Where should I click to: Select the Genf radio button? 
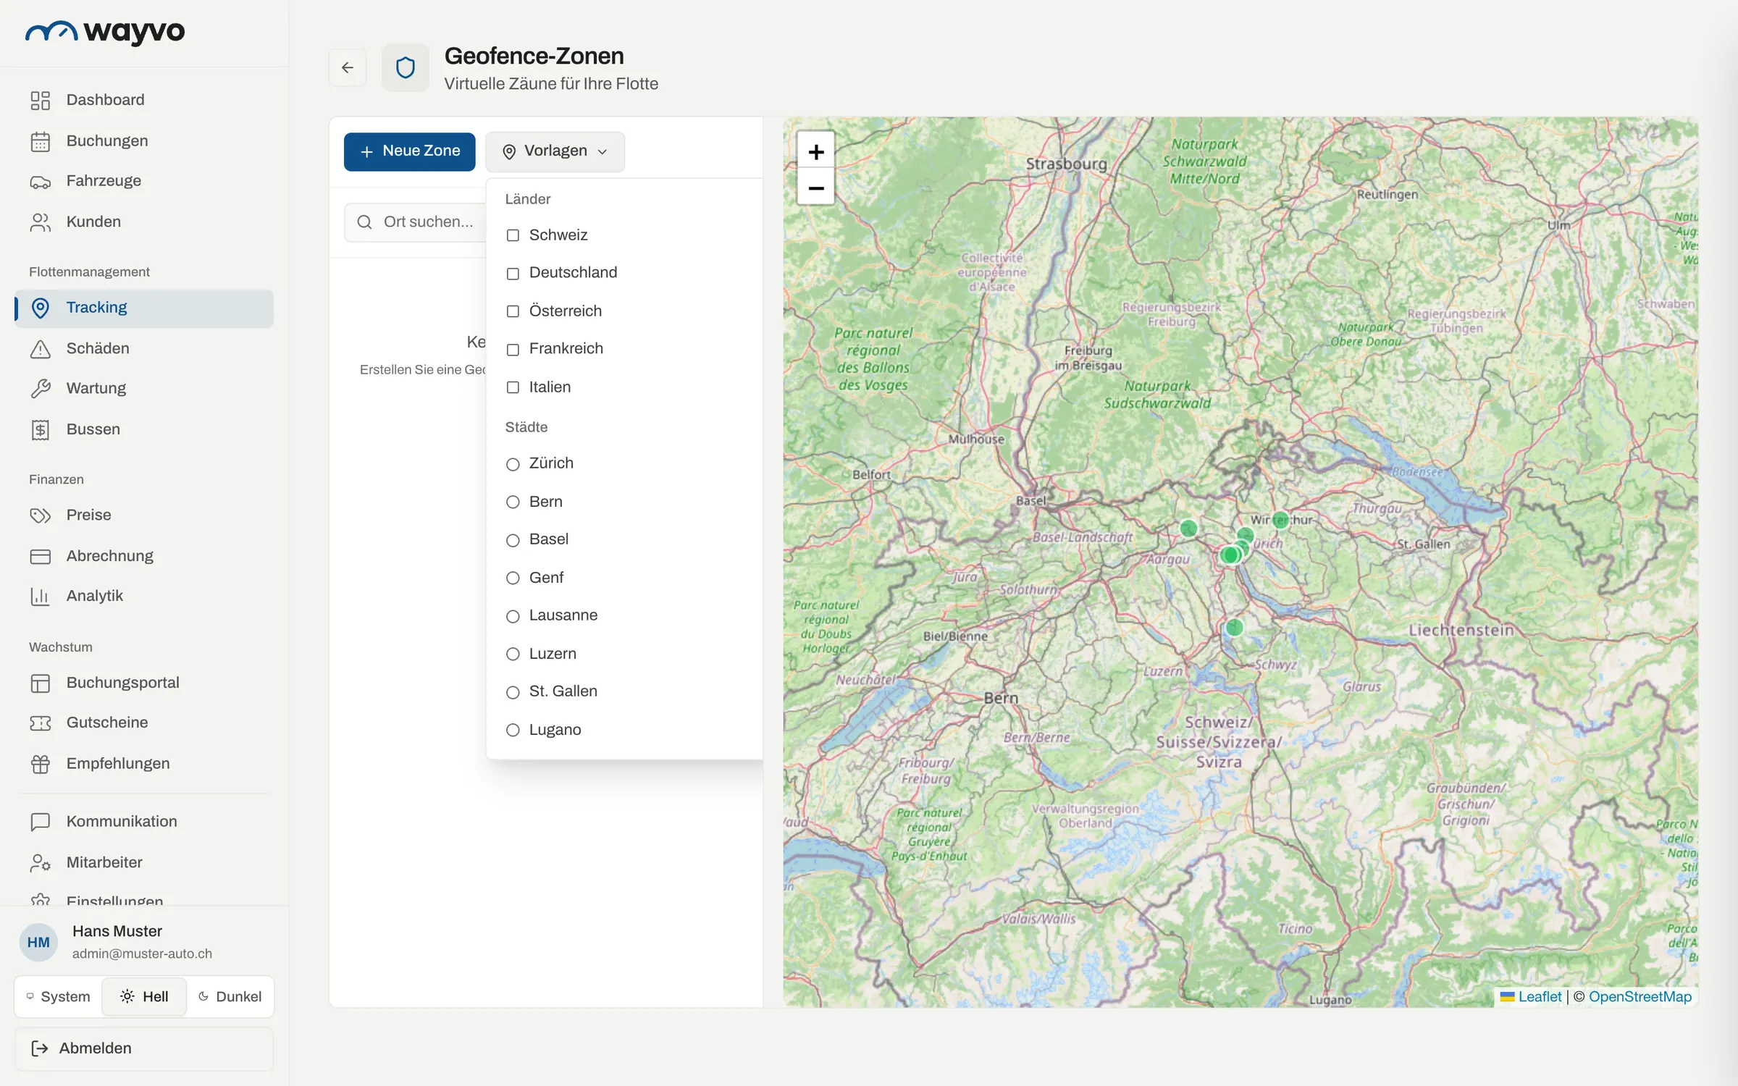(513, 578)
